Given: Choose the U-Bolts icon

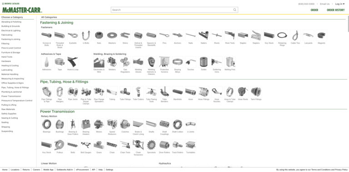Looking at the screenshot, I should [x=86, y=35].
